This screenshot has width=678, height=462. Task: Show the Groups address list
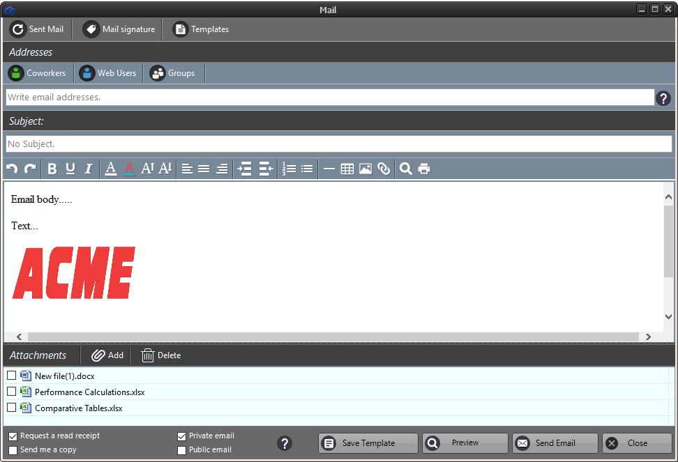(x=172, y=73)
